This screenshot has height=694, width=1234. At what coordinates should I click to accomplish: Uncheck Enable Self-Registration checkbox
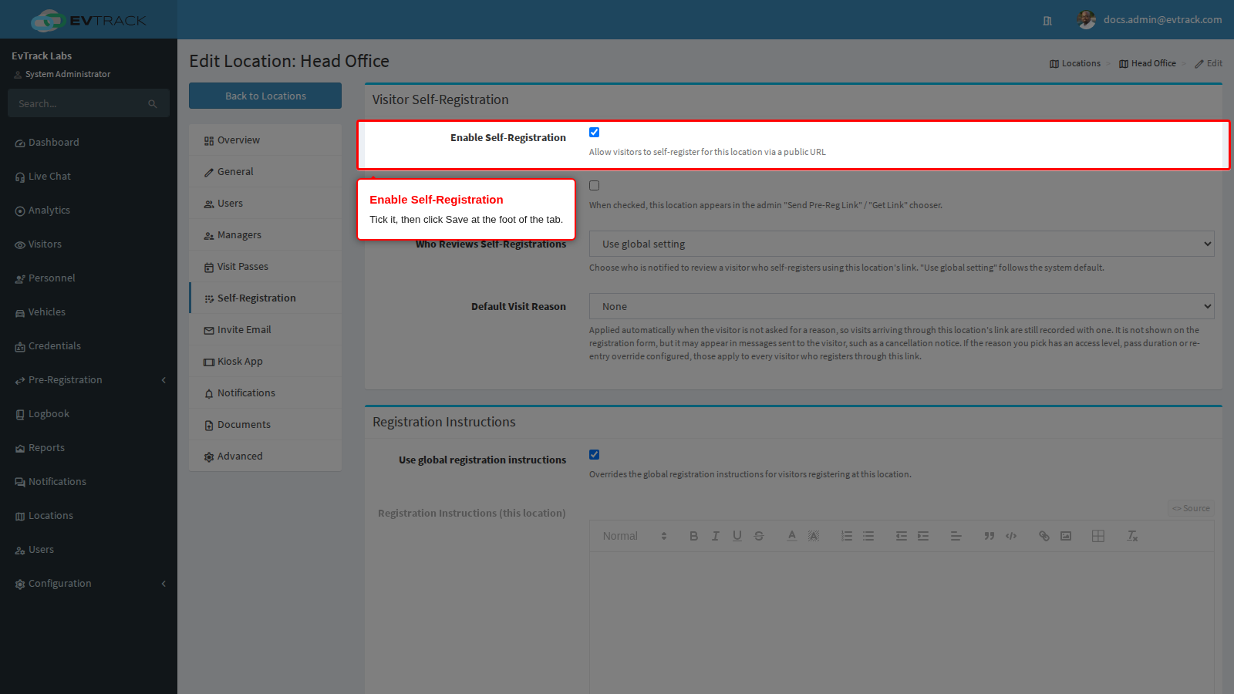[594, 133]
